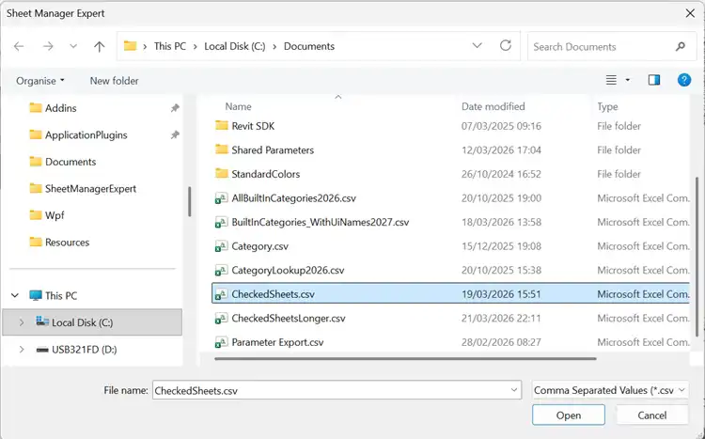705x439 pixels.
Task: Open the Organise menu
Action: tap(40, 81)
